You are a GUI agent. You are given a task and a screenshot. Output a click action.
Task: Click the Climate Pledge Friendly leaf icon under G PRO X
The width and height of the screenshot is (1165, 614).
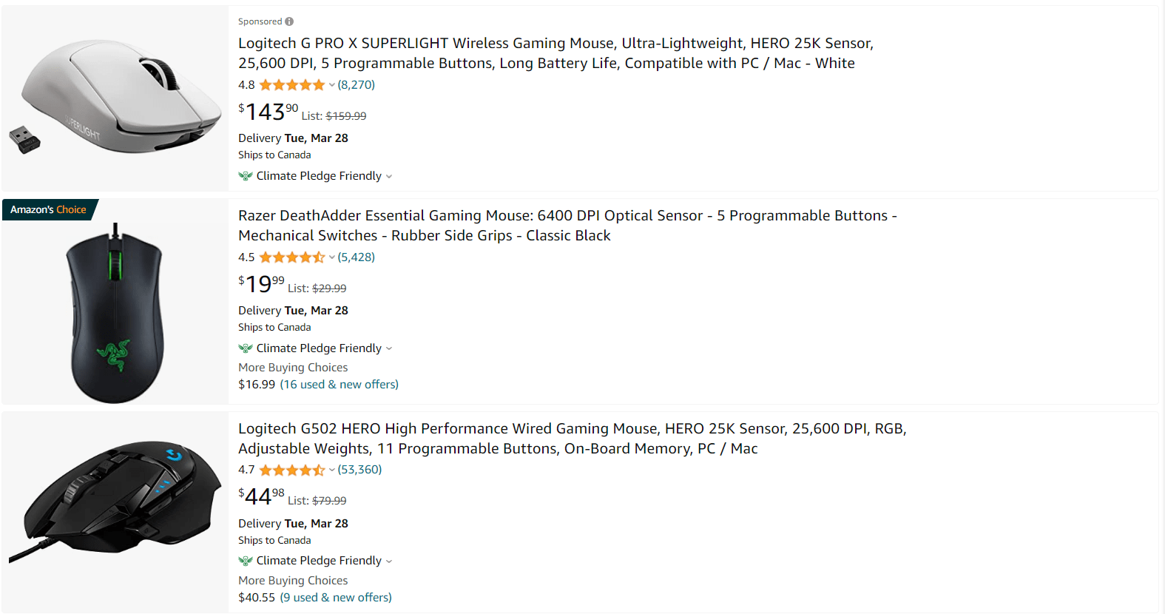pyautogui.click(x=245, y=175)
